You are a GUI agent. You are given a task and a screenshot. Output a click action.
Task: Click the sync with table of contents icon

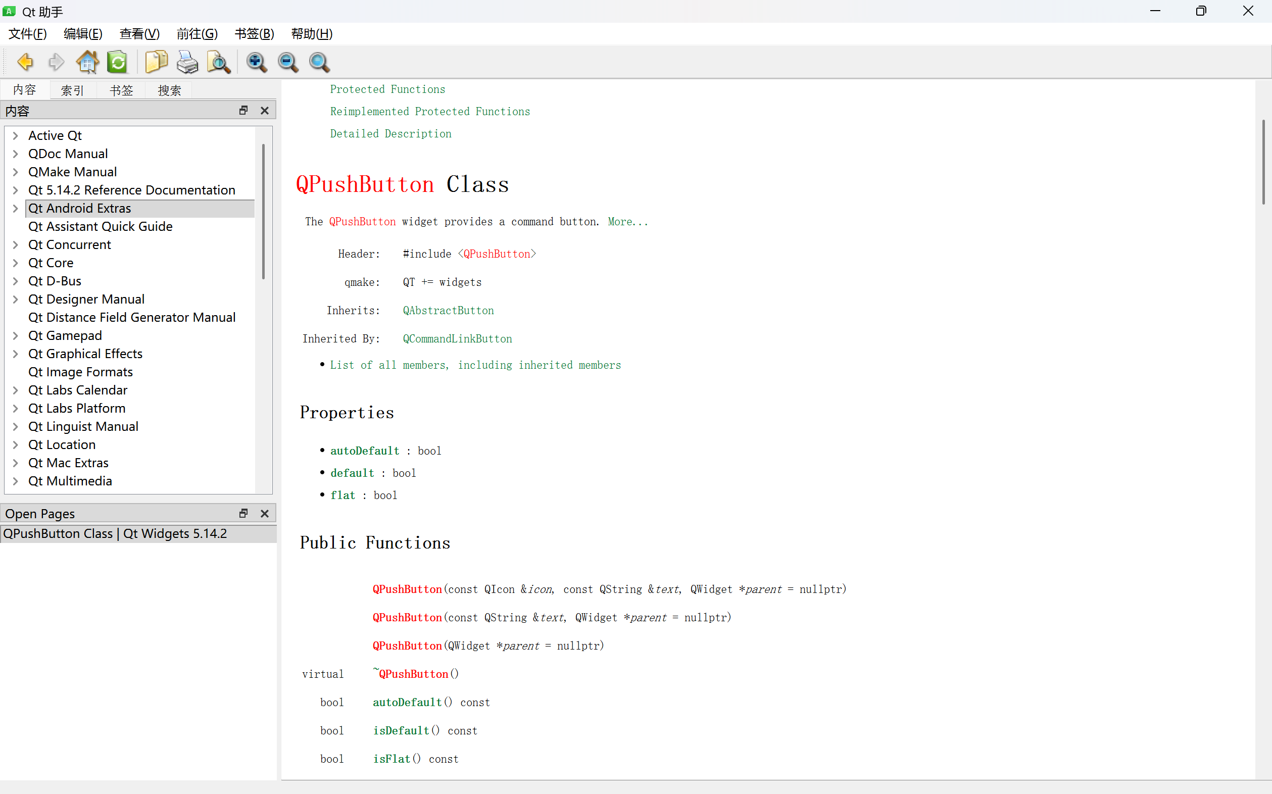tap(118, 63)
